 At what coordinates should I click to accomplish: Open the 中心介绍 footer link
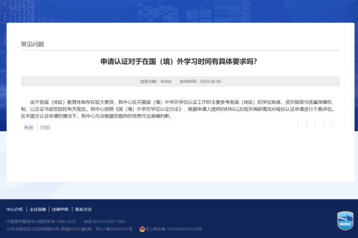pos(14,209)
